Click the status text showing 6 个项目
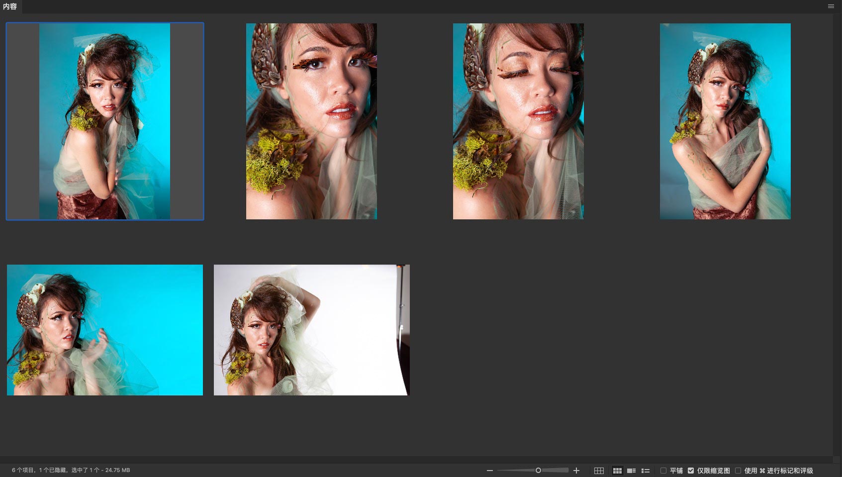 (71, 470)
